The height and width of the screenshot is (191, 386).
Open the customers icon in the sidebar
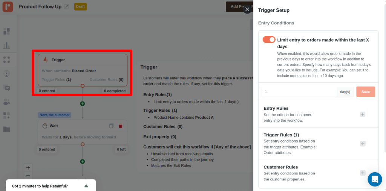pos(6,102)
